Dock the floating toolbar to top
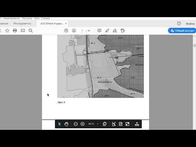The height and width of the screenshot is (147, 196). (x=137, y=124)
